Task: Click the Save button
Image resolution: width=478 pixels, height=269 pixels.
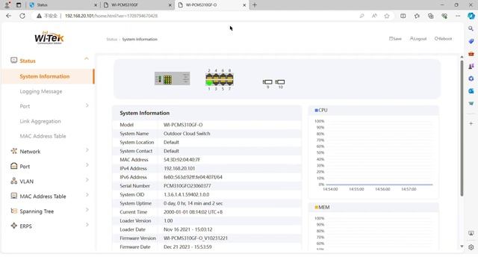Action: (x=395, y=39)
